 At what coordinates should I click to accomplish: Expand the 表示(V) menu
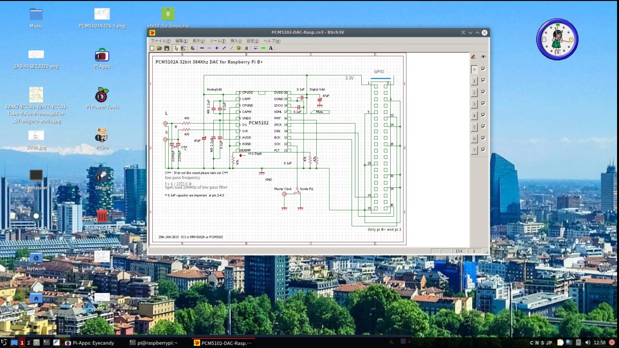(199, 41)
